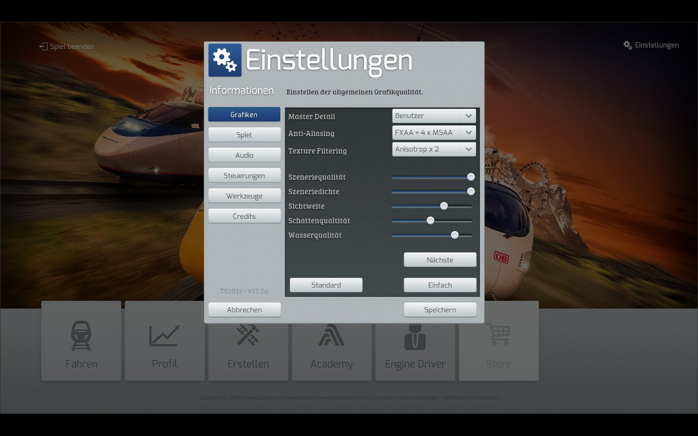Open the Master Detail dropdown
698x436 pixels.
click(x=434, y=116)
